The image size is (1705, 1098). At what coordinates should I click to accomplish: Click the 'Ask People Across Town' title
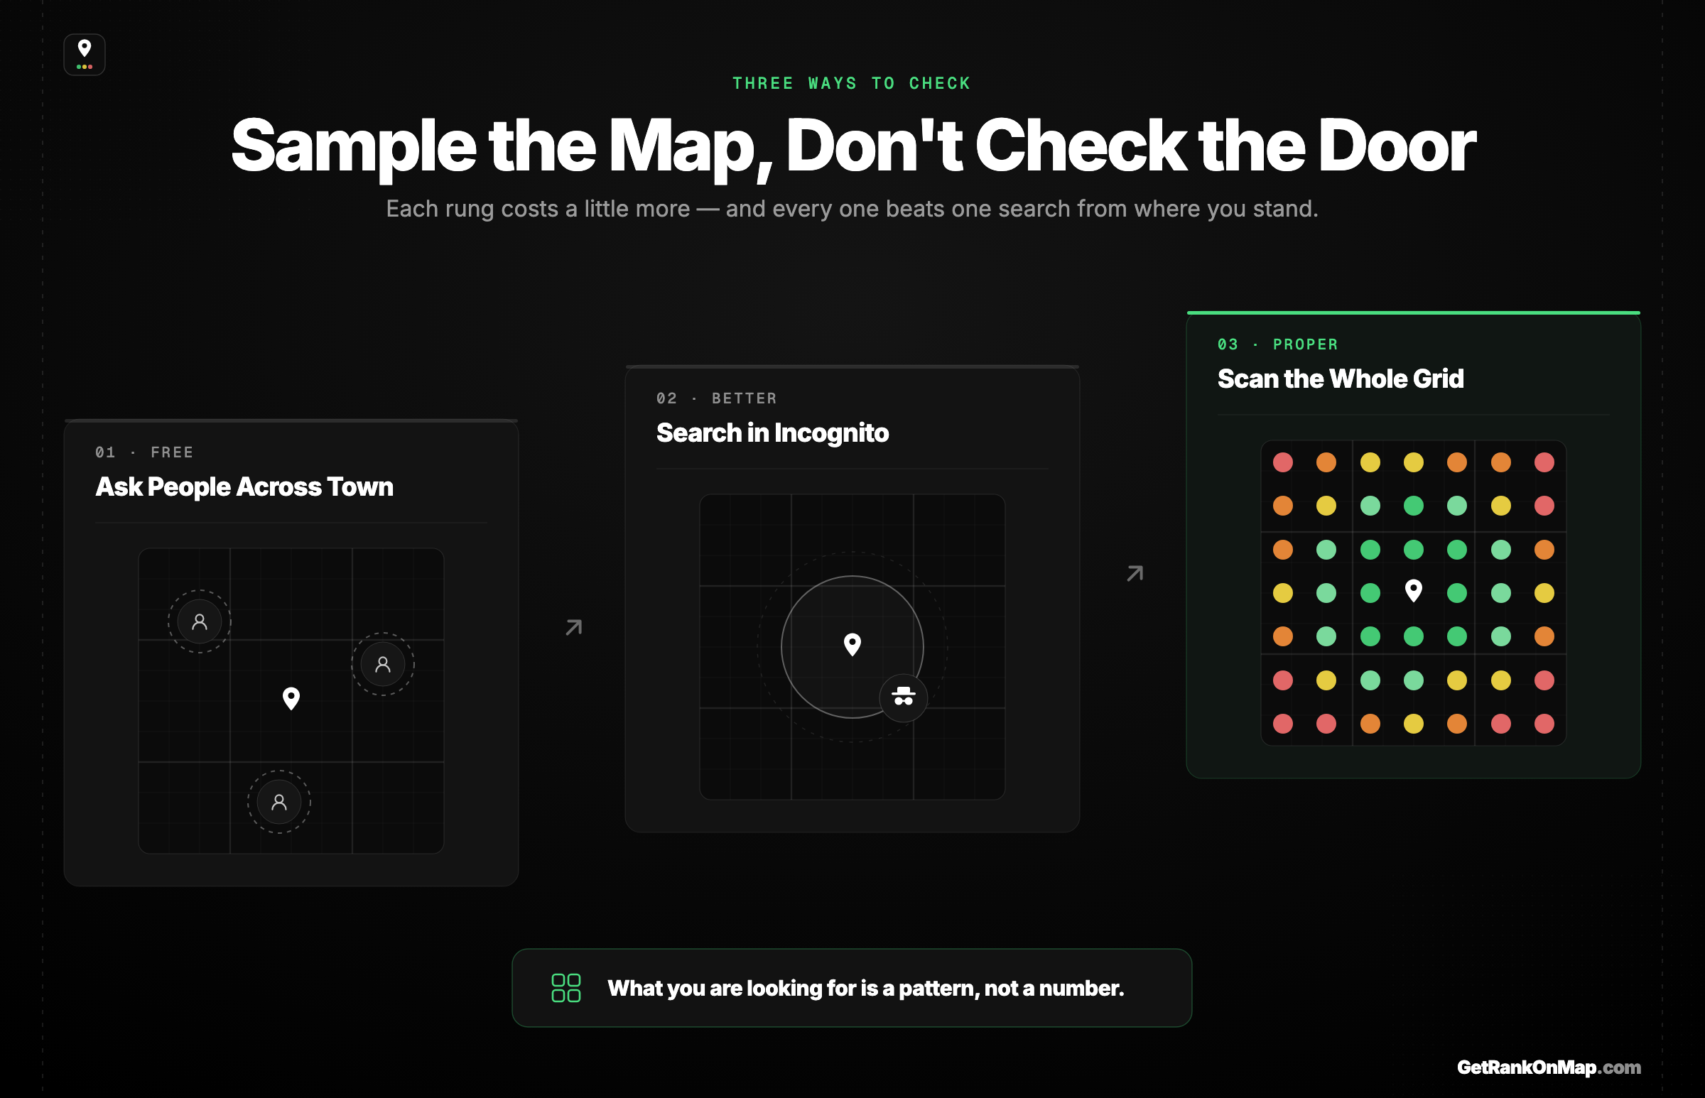point(244,487)
